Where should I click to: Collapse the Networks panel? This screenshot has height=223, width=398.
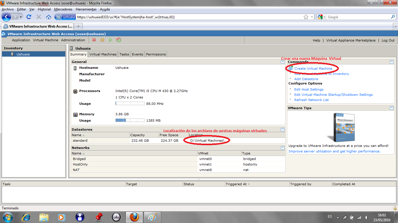pyautogui.click(x=282, y=148)
